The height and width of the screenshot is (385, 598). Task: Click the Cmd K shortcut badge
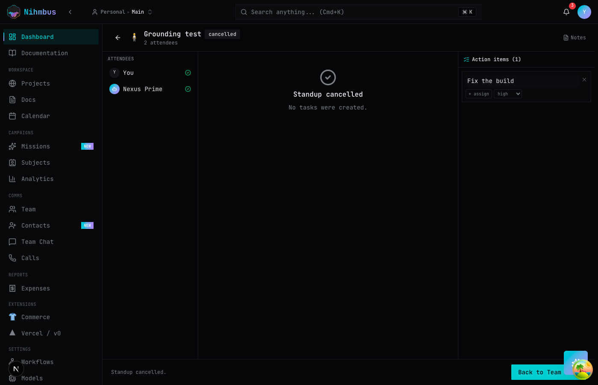[467, 12]
